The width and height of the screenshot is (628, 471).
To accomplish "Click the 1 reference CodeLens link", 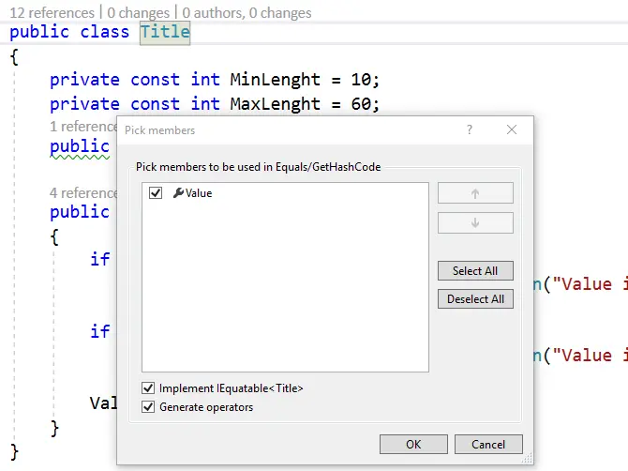I will [83, 127].
